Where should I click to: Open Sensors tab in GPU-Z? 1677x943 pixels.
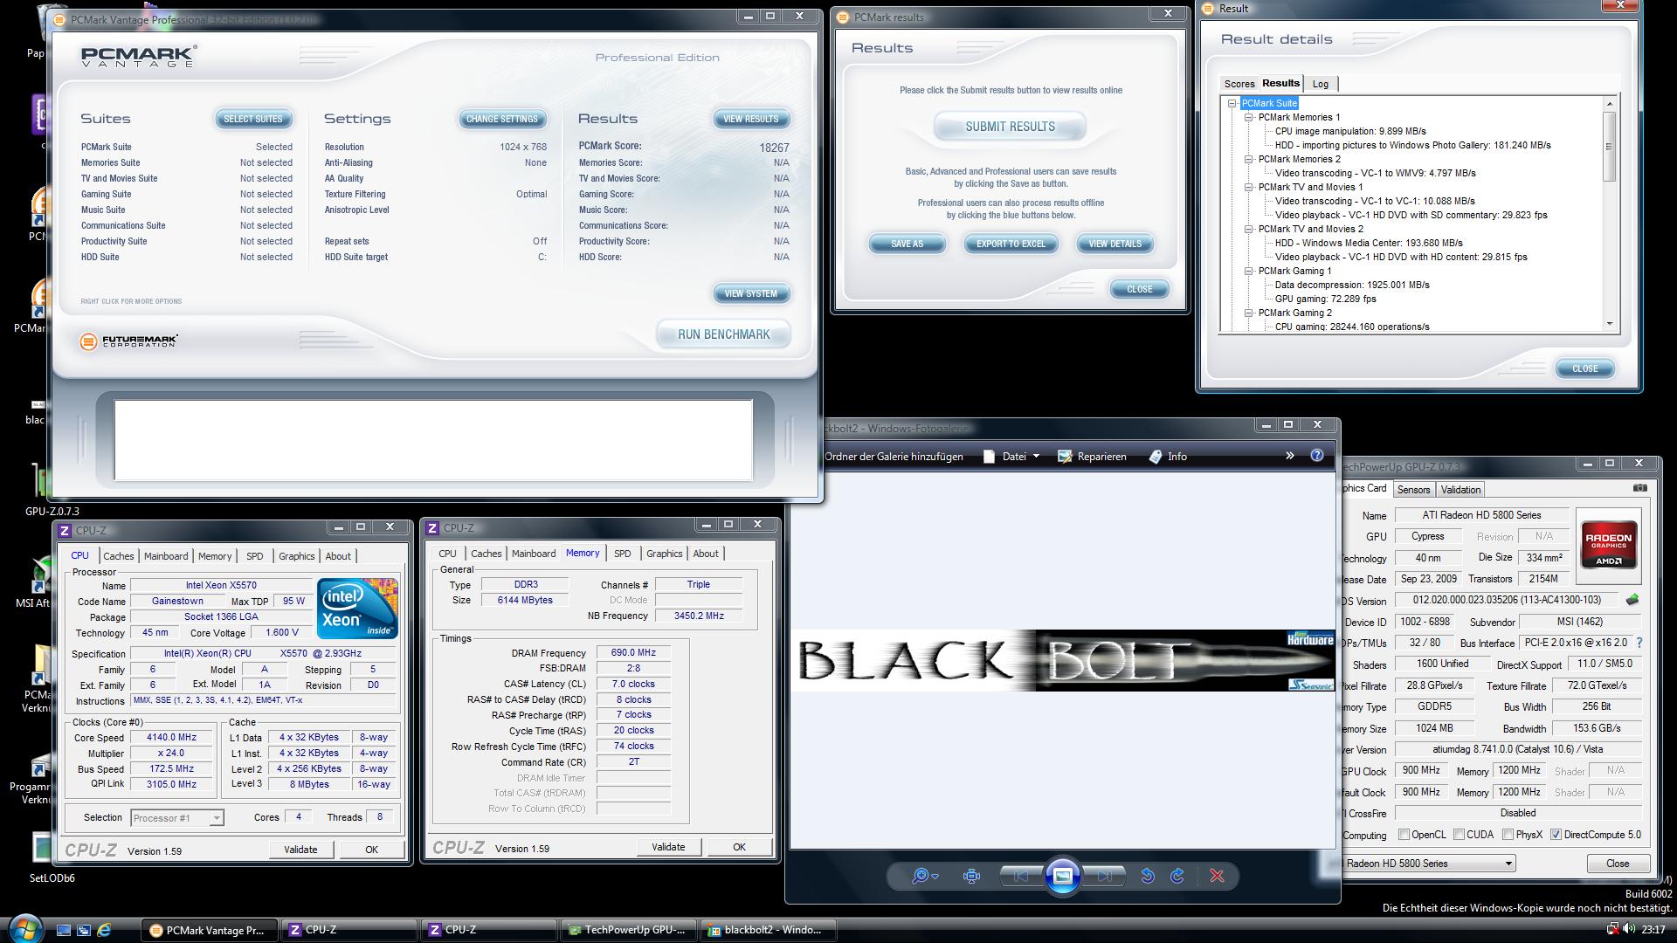tap(1412, 490)
